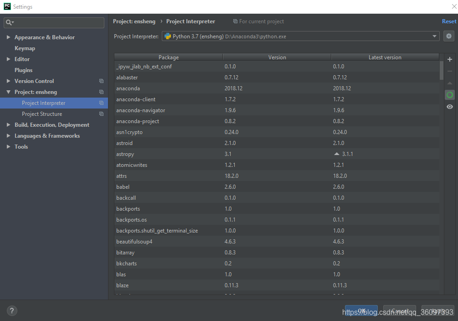Select the anaconda-navigator package row

coord(277,110)
